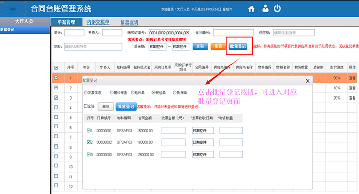
Task: Click 发票金额 field for order 00000001
Action: tap(173, 131)
